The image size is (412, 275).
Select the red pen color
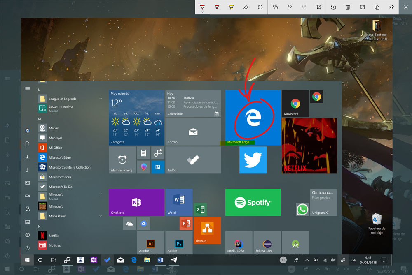coord(216,7)
